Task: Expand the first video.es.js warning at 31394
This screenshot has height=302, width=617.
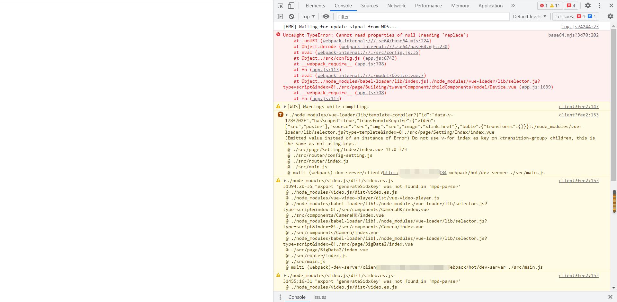Action: tap(285, 181)
